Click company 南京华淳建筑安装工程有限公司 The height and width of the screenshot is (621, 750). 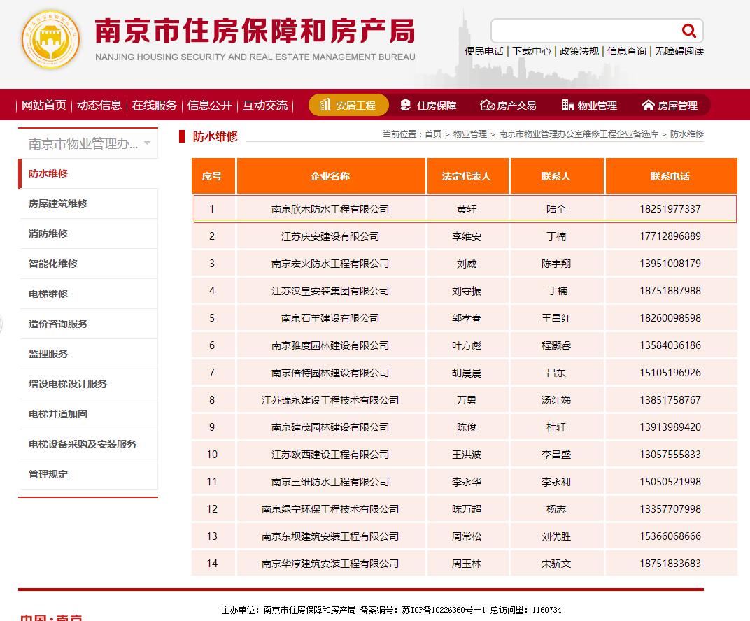coord(330,564)
